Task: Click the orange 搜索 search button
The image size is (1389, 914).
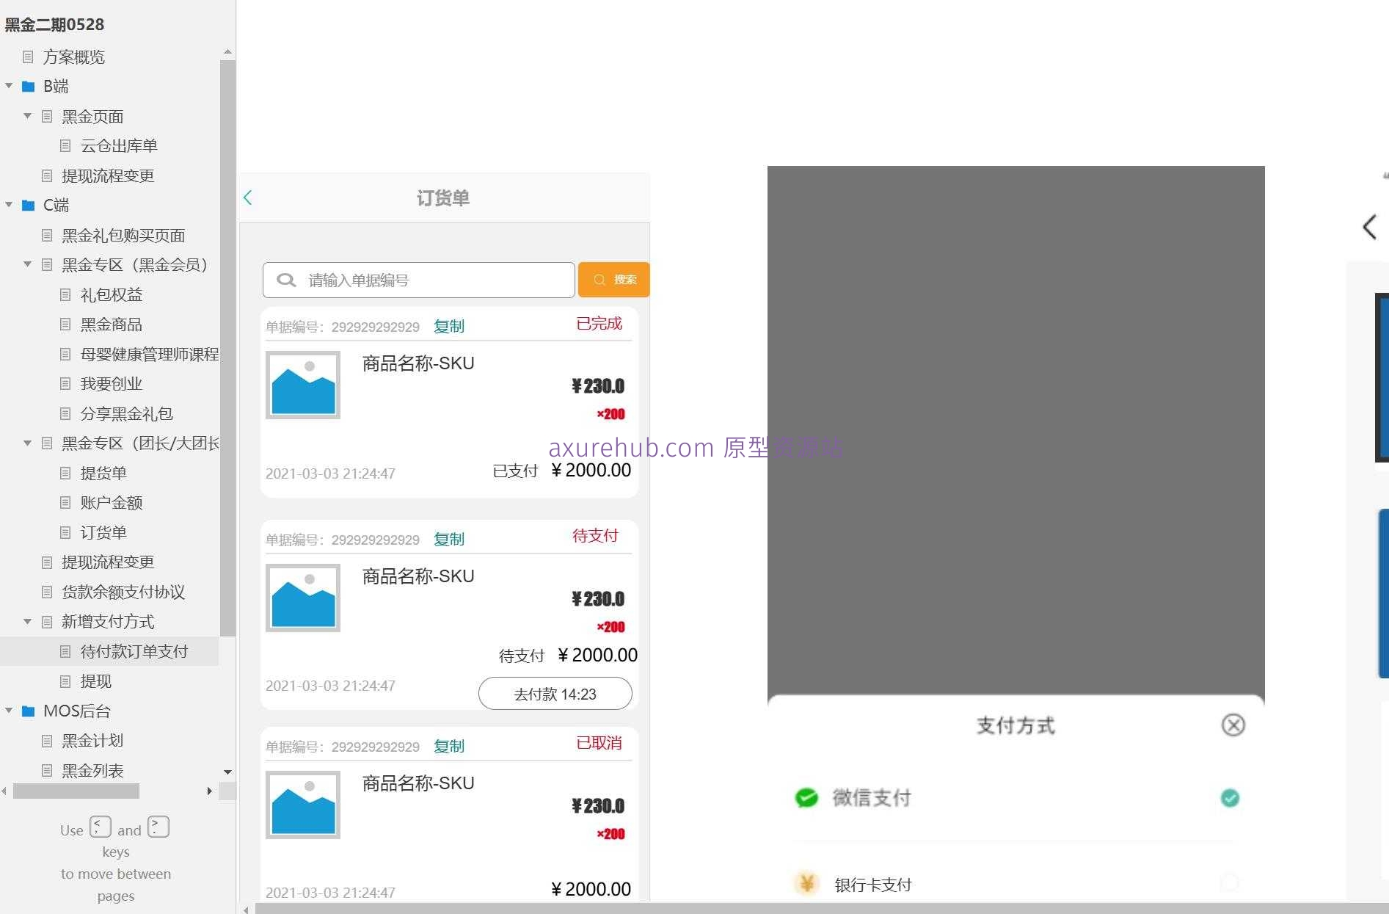Action: tap(613, 280)
